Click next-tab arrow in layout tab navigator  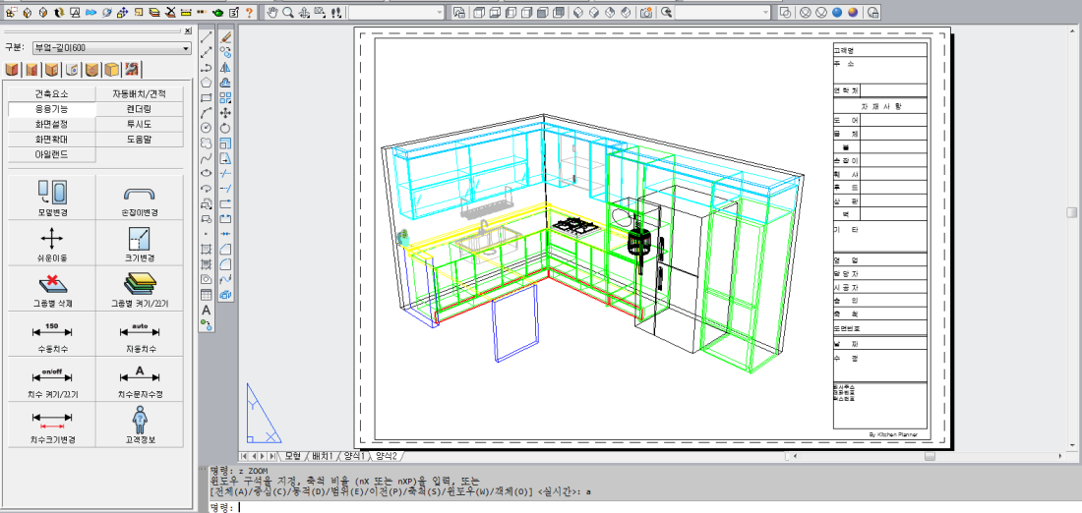(x=264, y=456)
